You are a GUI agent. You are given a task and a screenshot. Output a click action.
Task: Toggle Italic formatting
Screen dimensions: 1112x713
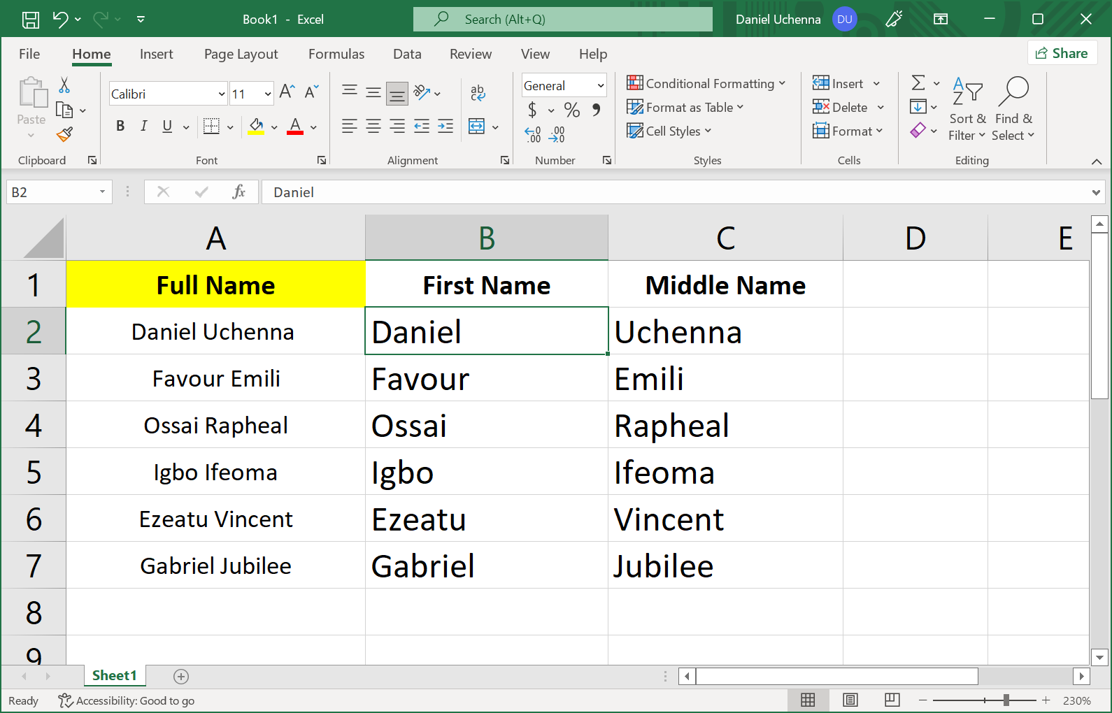tap(143, 126)
